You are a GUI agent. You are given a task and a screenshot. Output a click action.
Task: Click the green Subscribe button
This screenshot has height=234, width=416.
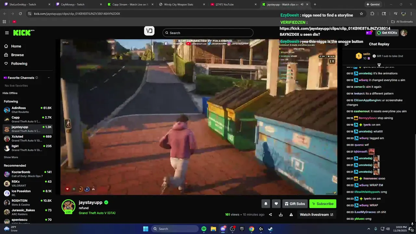pyautogui.click(x=323, y=204)
